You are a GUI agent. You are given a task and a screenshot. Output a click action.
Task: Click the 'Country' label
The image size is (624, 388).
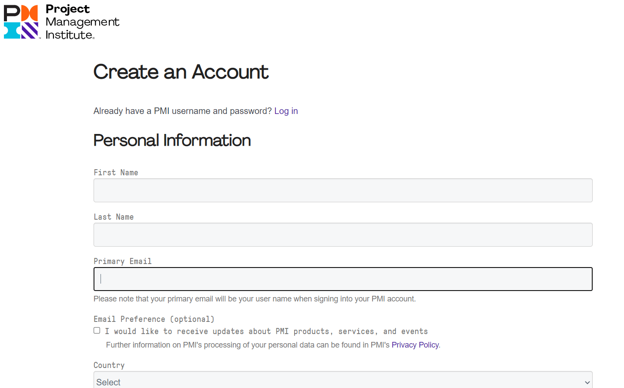[x=109, y=365]
